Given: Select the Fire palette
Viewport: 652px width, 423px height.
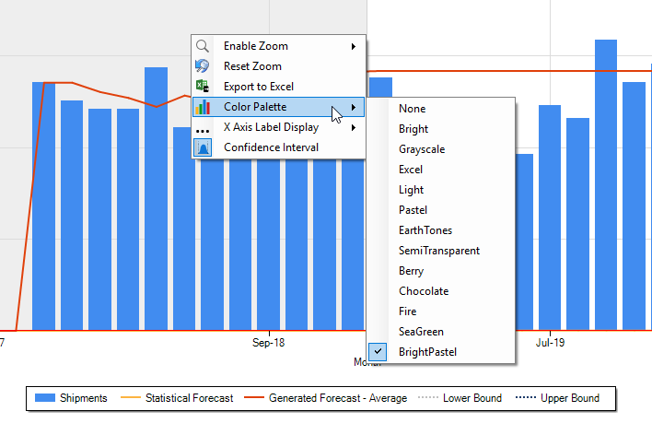Looking at the screenshot, I should (x=441, y=311).
